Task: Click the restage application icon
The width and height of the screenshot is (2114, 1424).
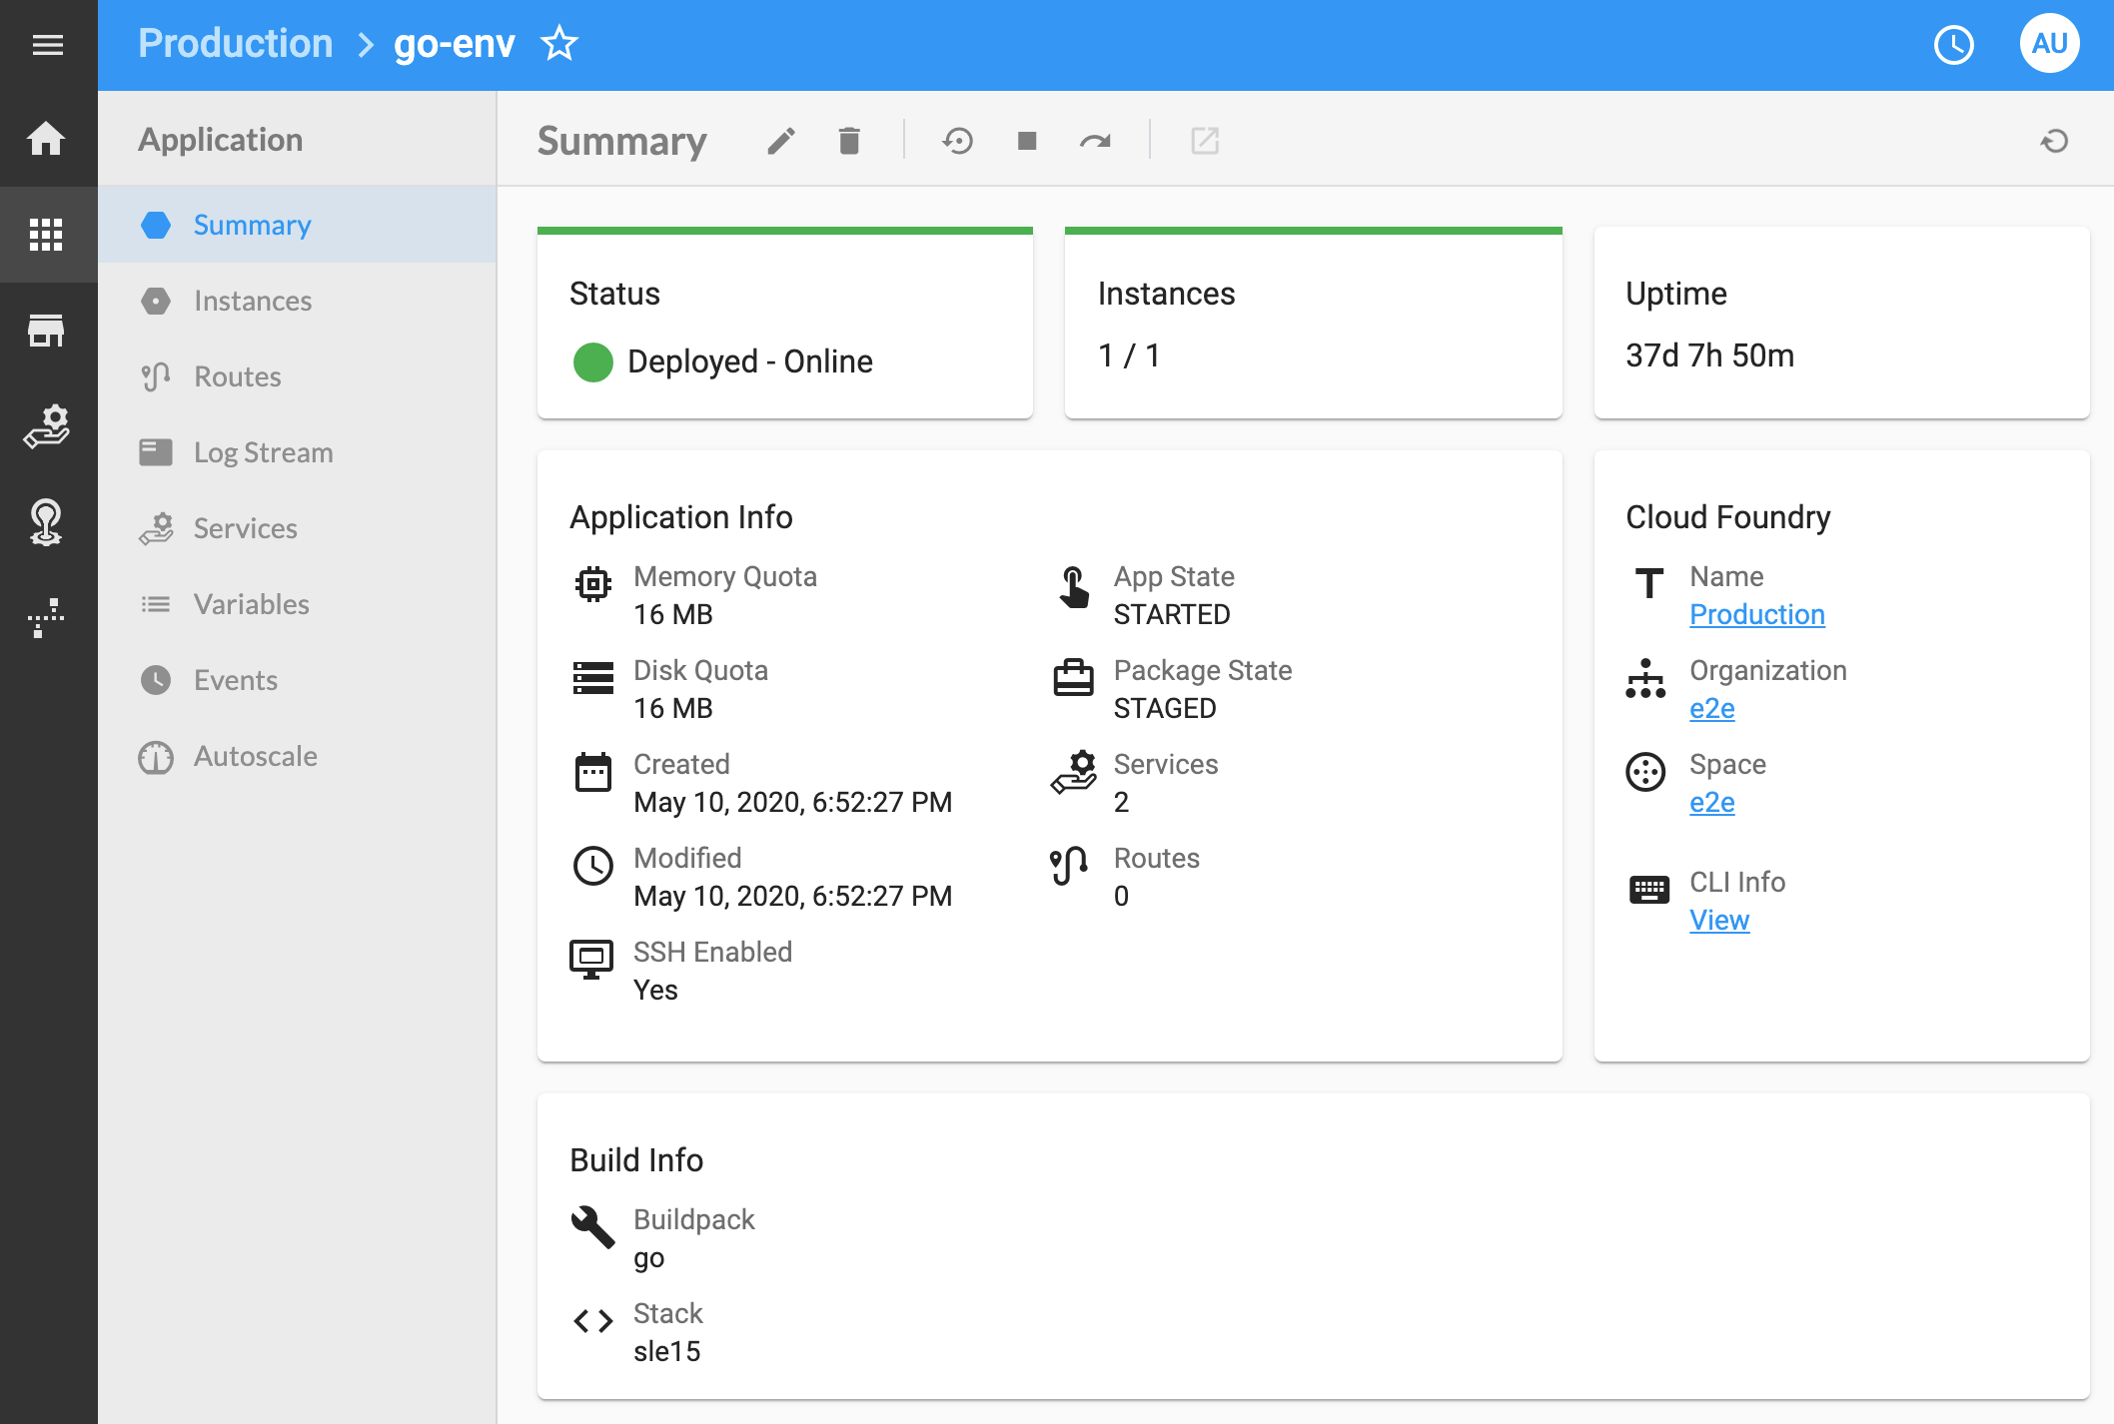Action: click(957, 141)
